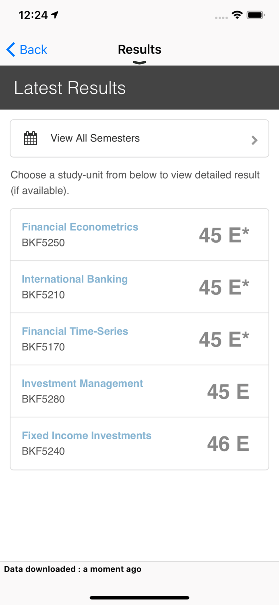Tap the blue Back chevron icon
279x605 pixels.
click(11, 50)
